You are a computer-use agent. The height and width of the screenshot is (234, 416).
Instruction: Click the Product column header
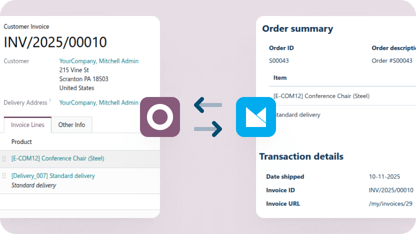[x=21, y=142]
